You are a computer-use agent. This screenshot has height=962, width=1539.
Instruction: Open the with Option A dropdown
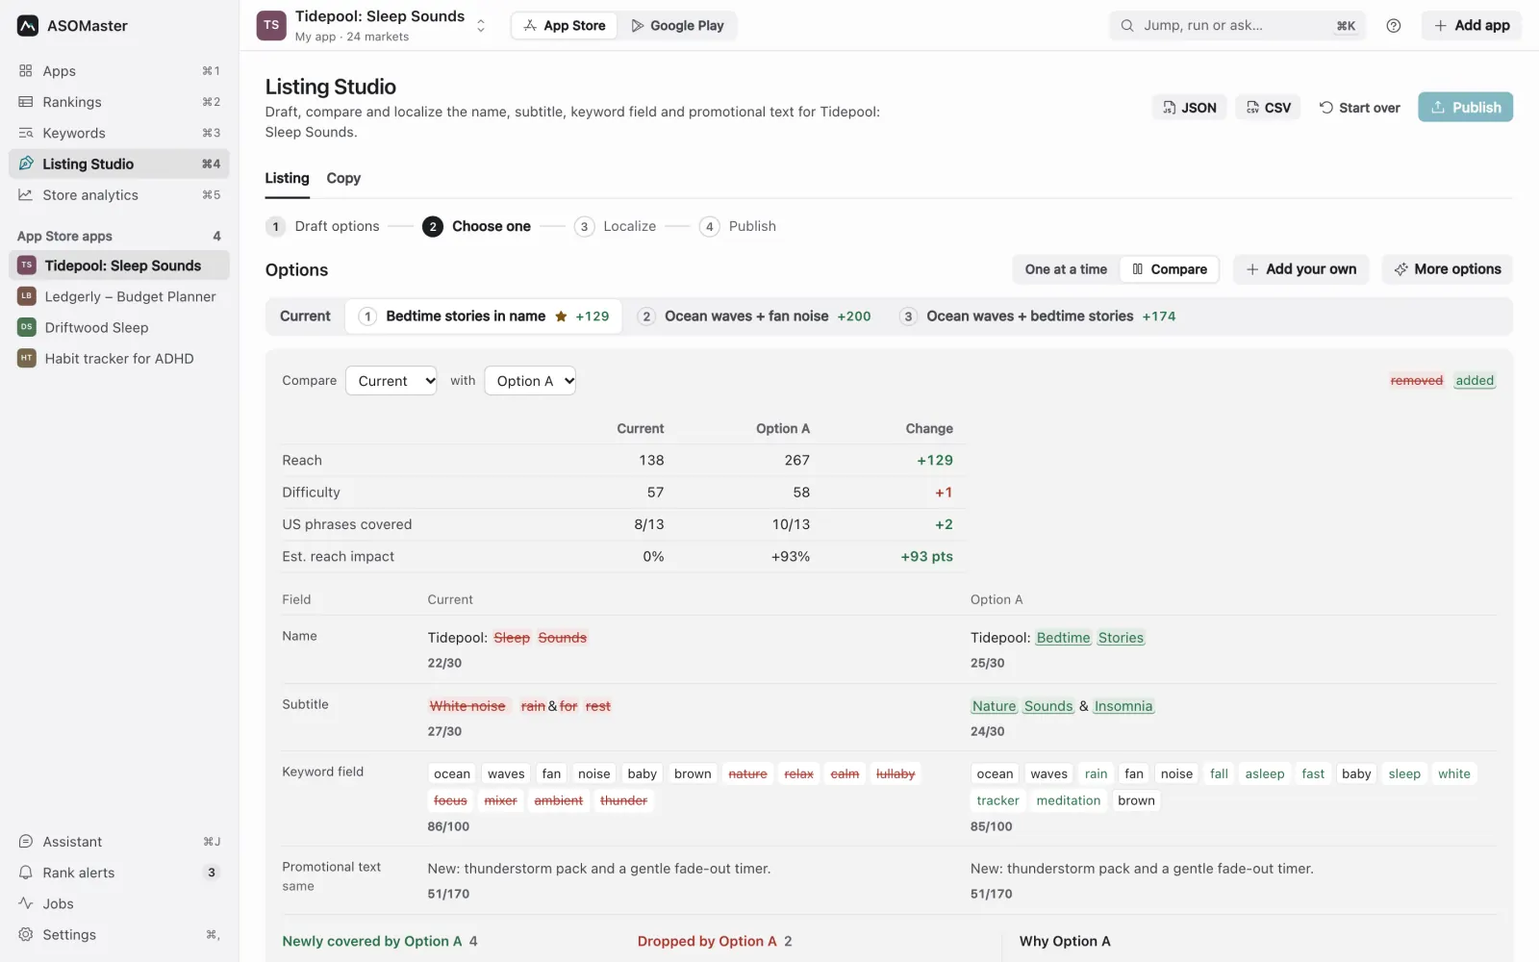pyautogui.click(x=530, y=381)
